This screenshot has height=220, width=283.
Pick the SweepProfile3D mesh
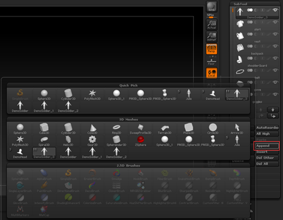tap(140, 129)
